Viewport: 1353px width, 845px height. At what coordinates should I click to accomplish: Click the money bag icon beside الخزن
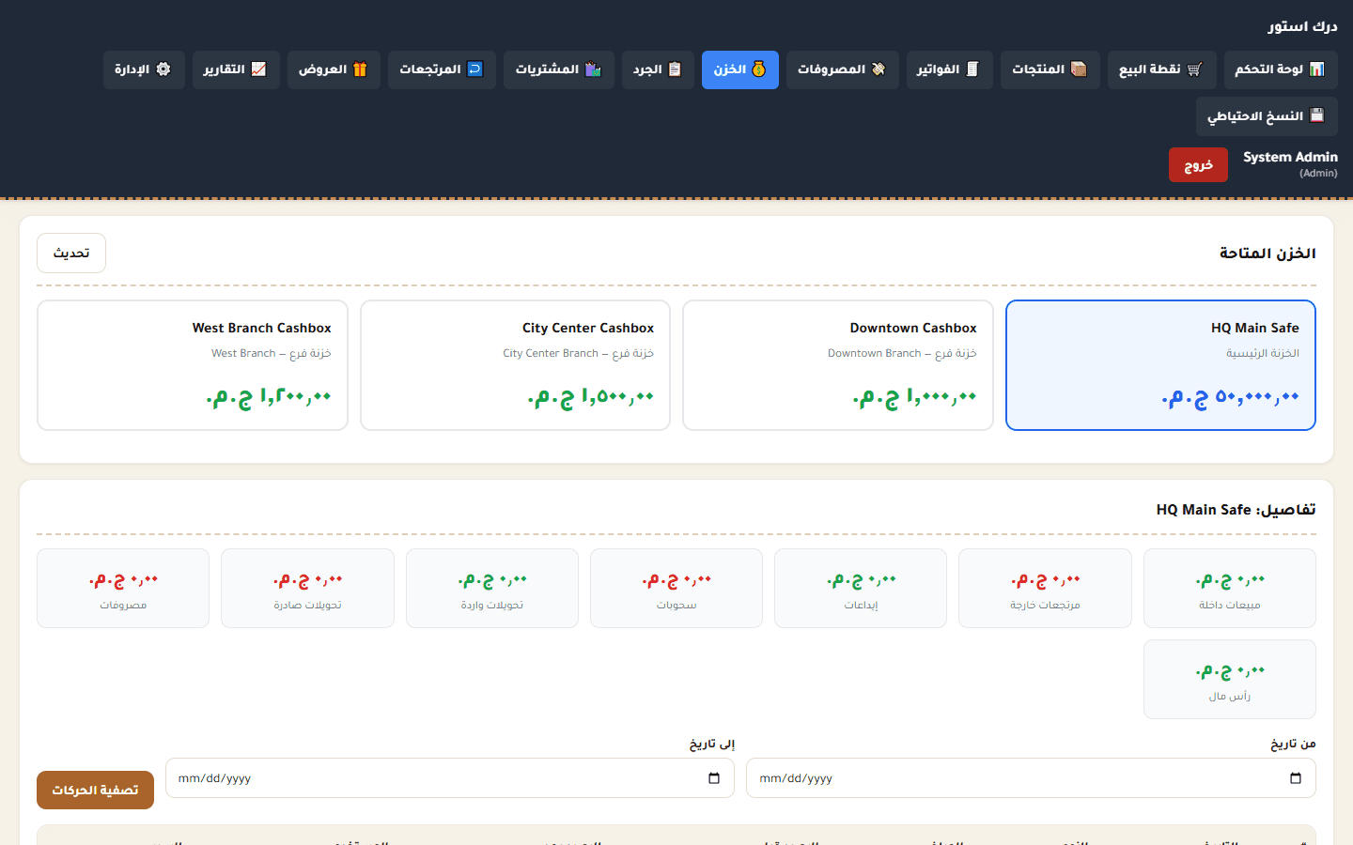[759, 69]
